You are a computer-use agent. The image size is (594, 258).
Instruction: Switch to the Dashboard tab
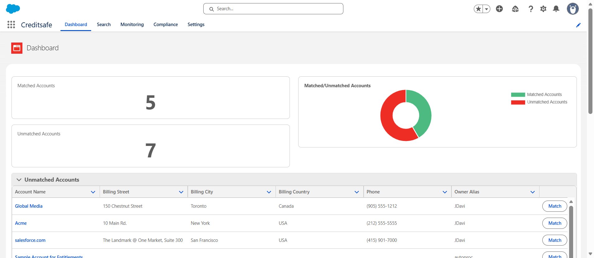coord(76,25)
